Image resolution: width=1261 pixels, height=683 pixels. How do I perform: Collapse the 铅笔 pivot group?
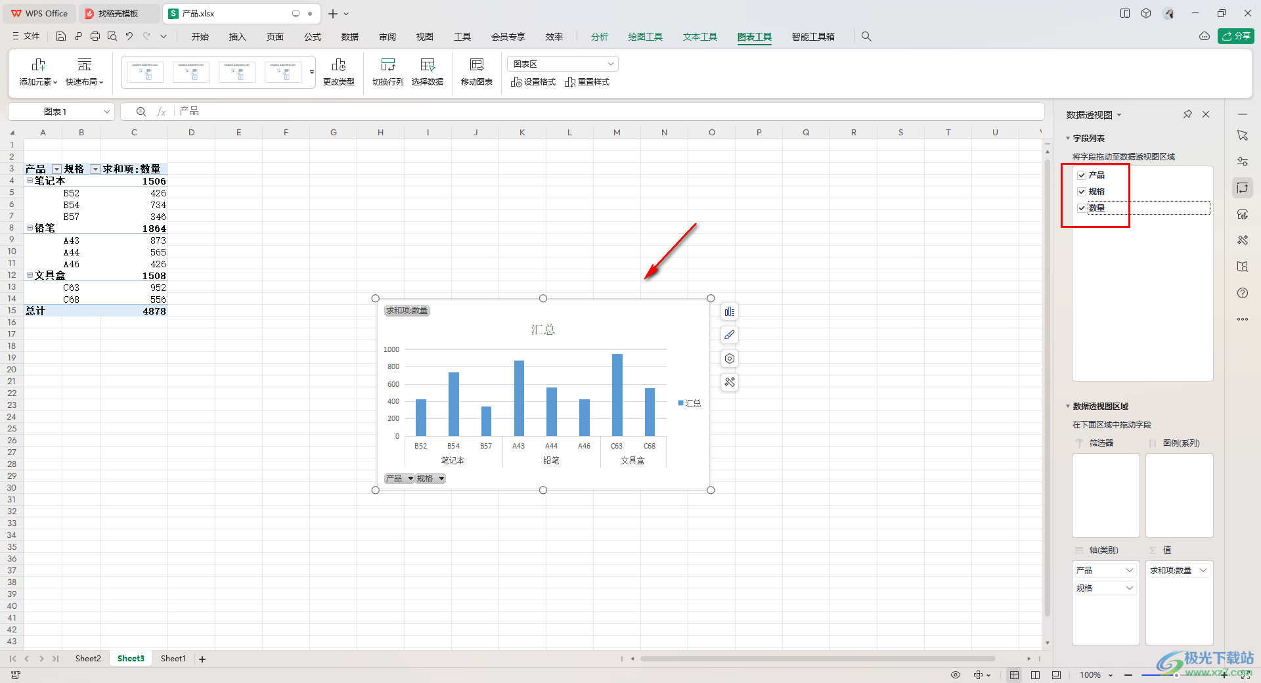coord(30,228)
